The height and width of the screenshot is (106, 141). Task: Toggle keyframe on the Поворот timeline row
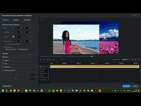click(48, 75)
